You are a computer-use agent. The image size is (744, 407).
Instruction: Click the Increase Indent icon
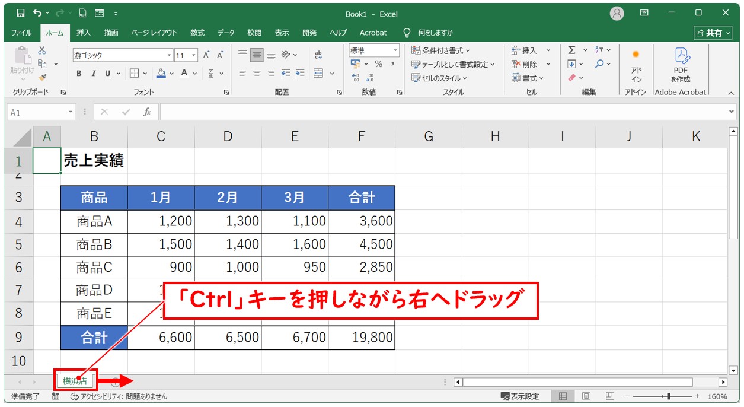coord(300,74)
